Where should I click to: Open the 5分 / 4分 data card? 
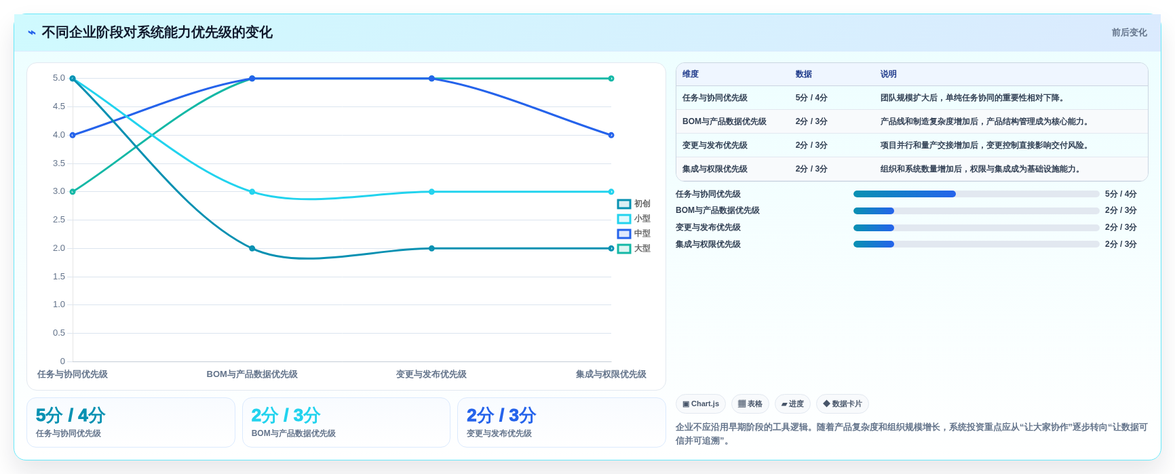pyautogui.click(x=131, y=422)
